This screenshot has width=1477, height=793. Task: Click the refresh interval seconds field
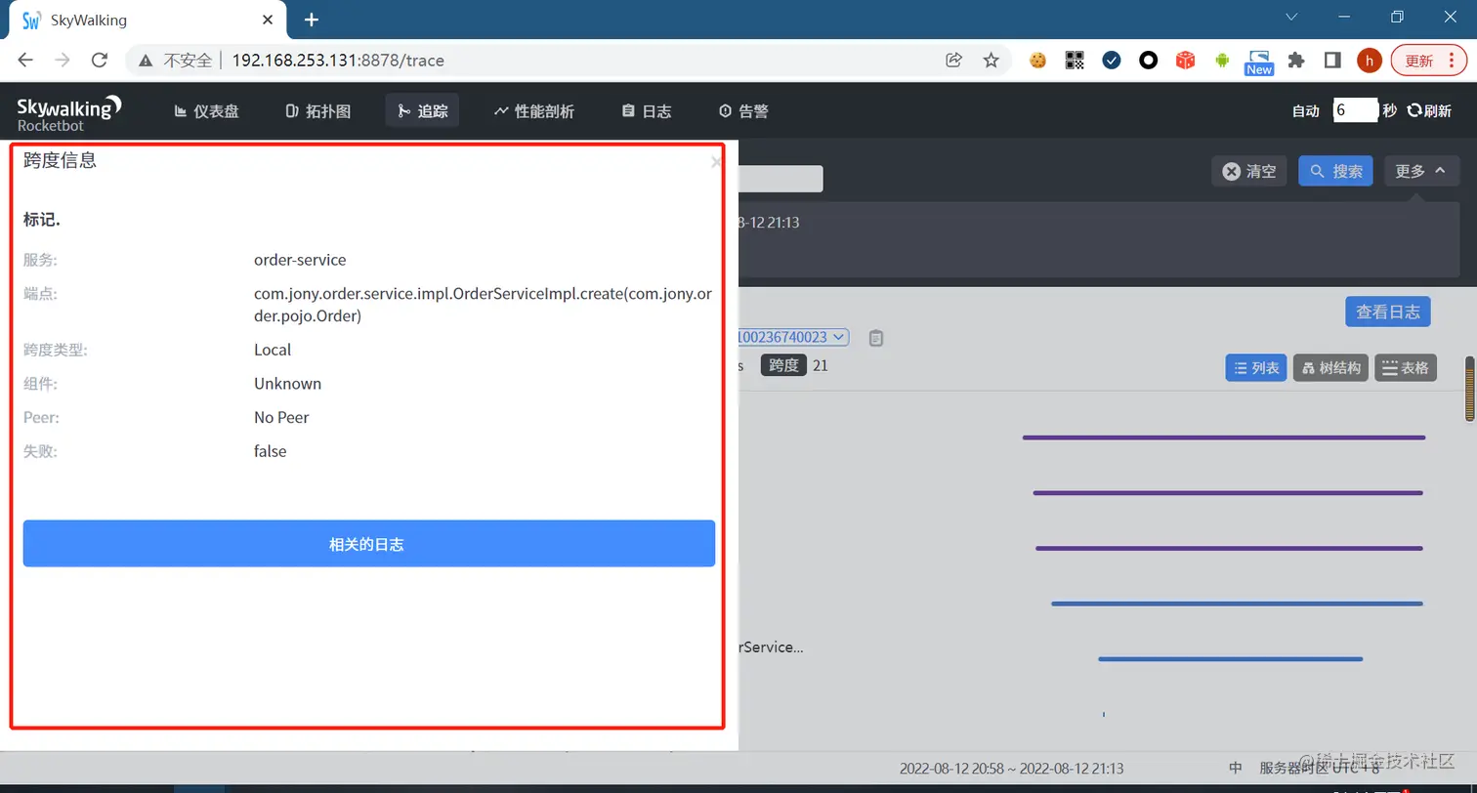[x=1356, y=110]
